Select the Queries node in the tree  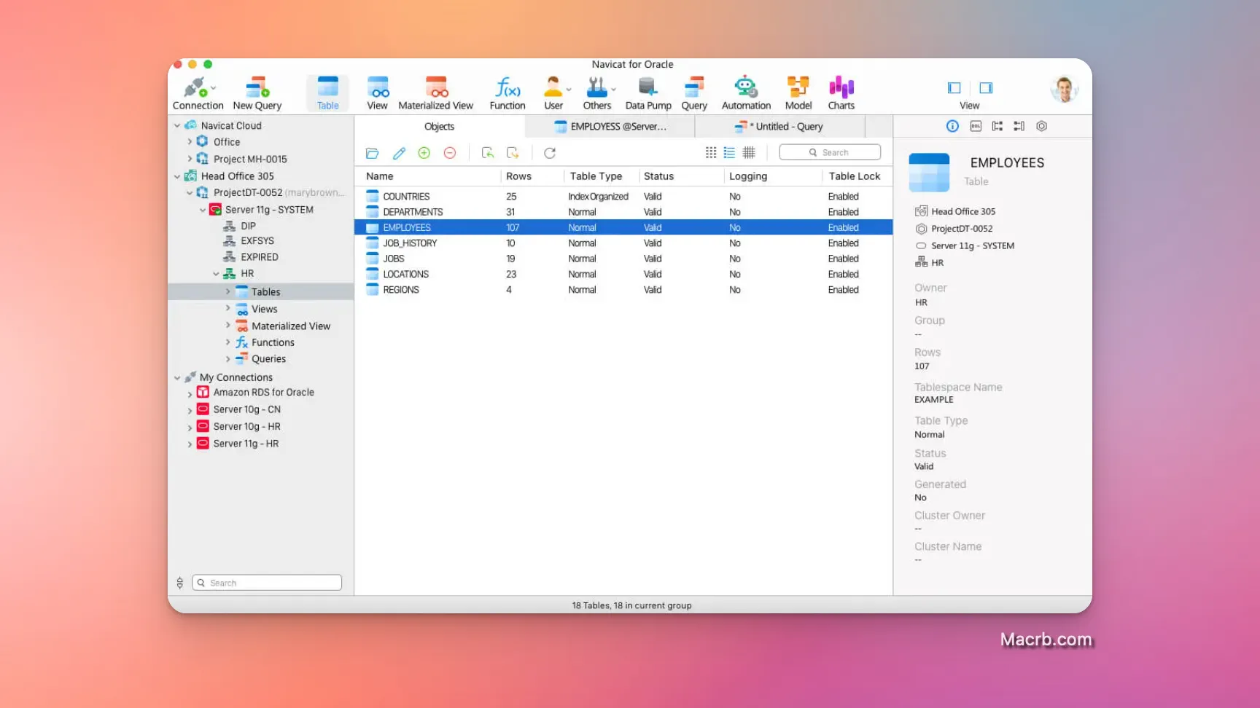point(268,359)
